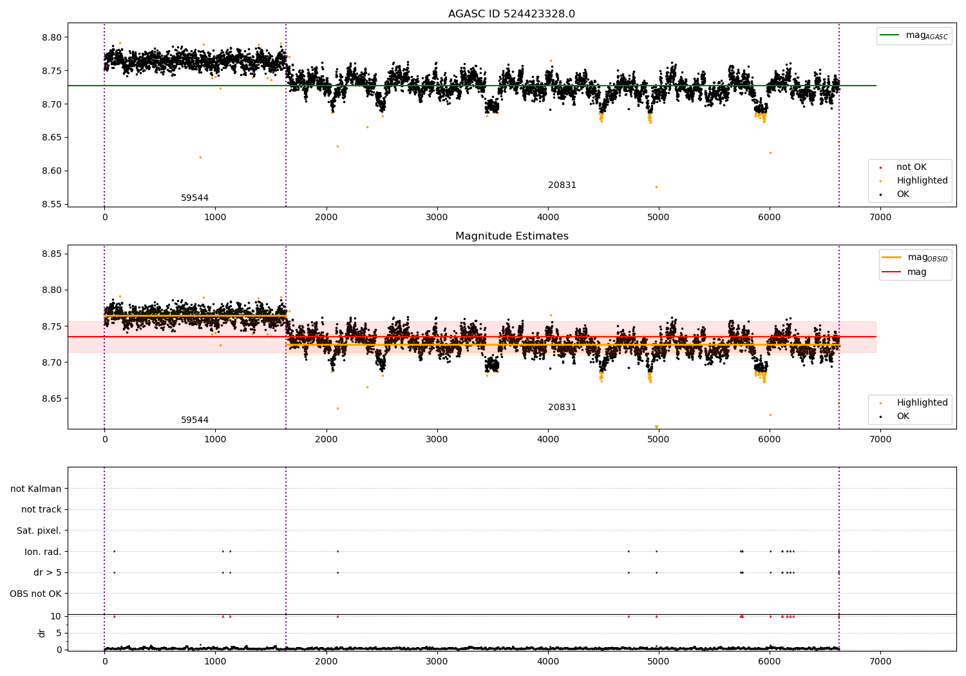Image resolution: width=966 pixels, height=676 pixels.
Task: Click y-tick '8.75' of the top plot
Action: point(52,71)
